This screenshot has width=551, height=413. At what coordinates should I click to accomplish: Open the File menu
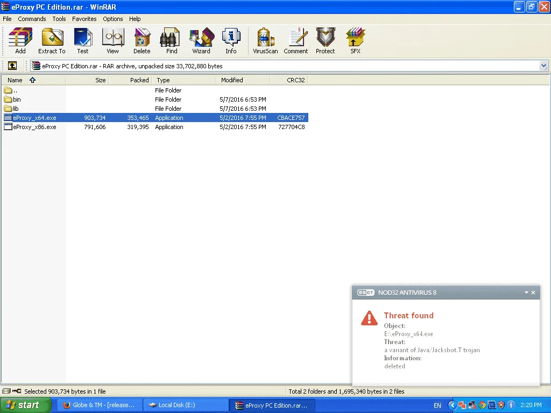coord(7,19)
